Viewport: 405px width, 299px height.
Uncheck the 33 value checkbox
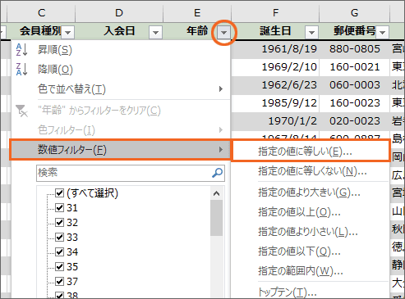[59, 237]
